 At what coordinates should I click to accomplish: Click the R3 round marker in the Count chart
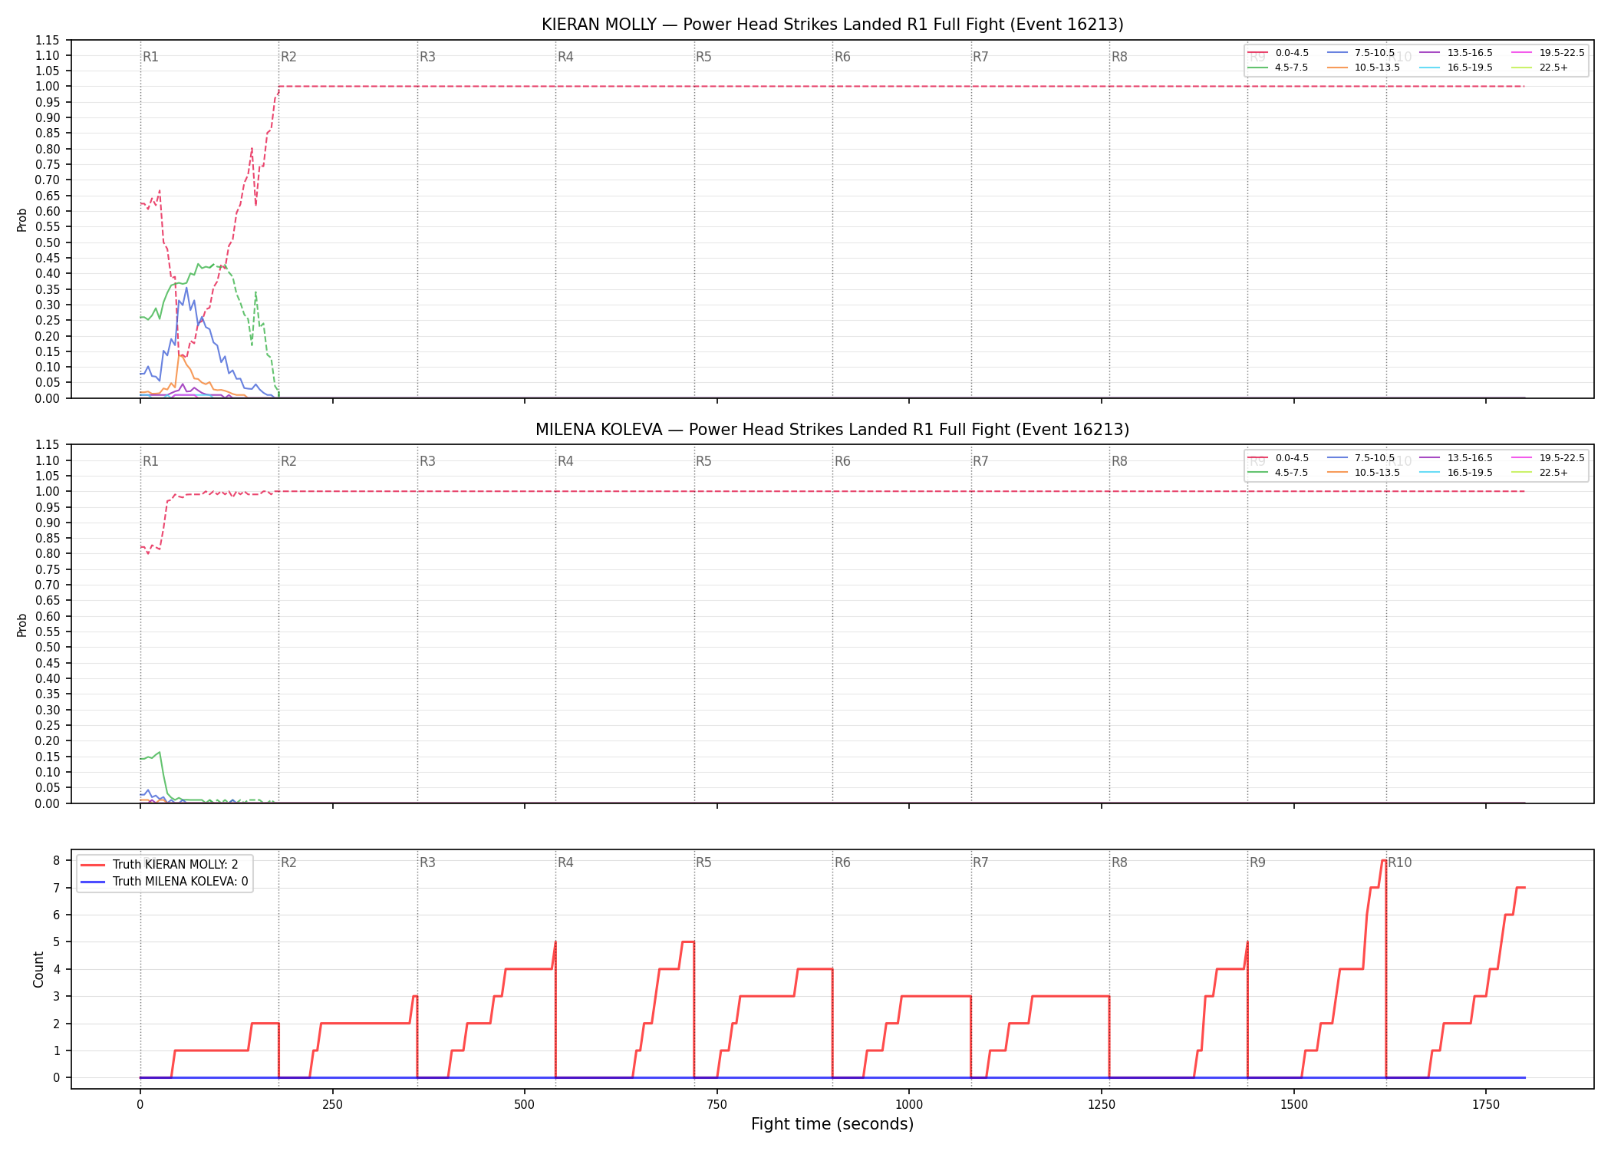pos(427,862)
